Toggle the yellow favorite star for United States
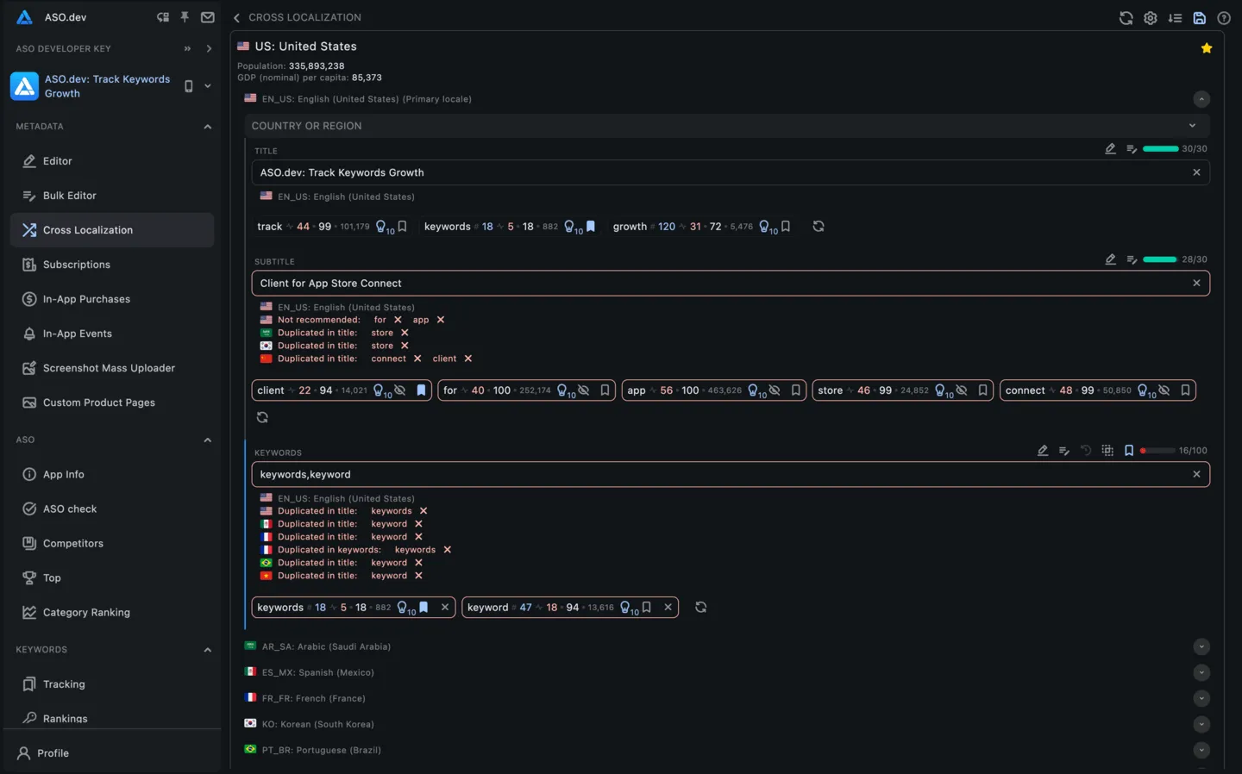1242x774 pixels. pos(1206,48)
